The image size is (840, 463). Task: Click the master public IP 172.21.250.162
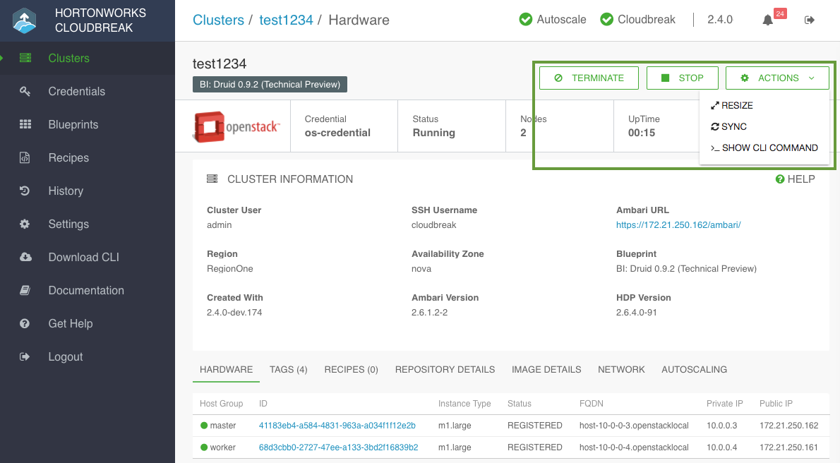[x=788, y=426]
